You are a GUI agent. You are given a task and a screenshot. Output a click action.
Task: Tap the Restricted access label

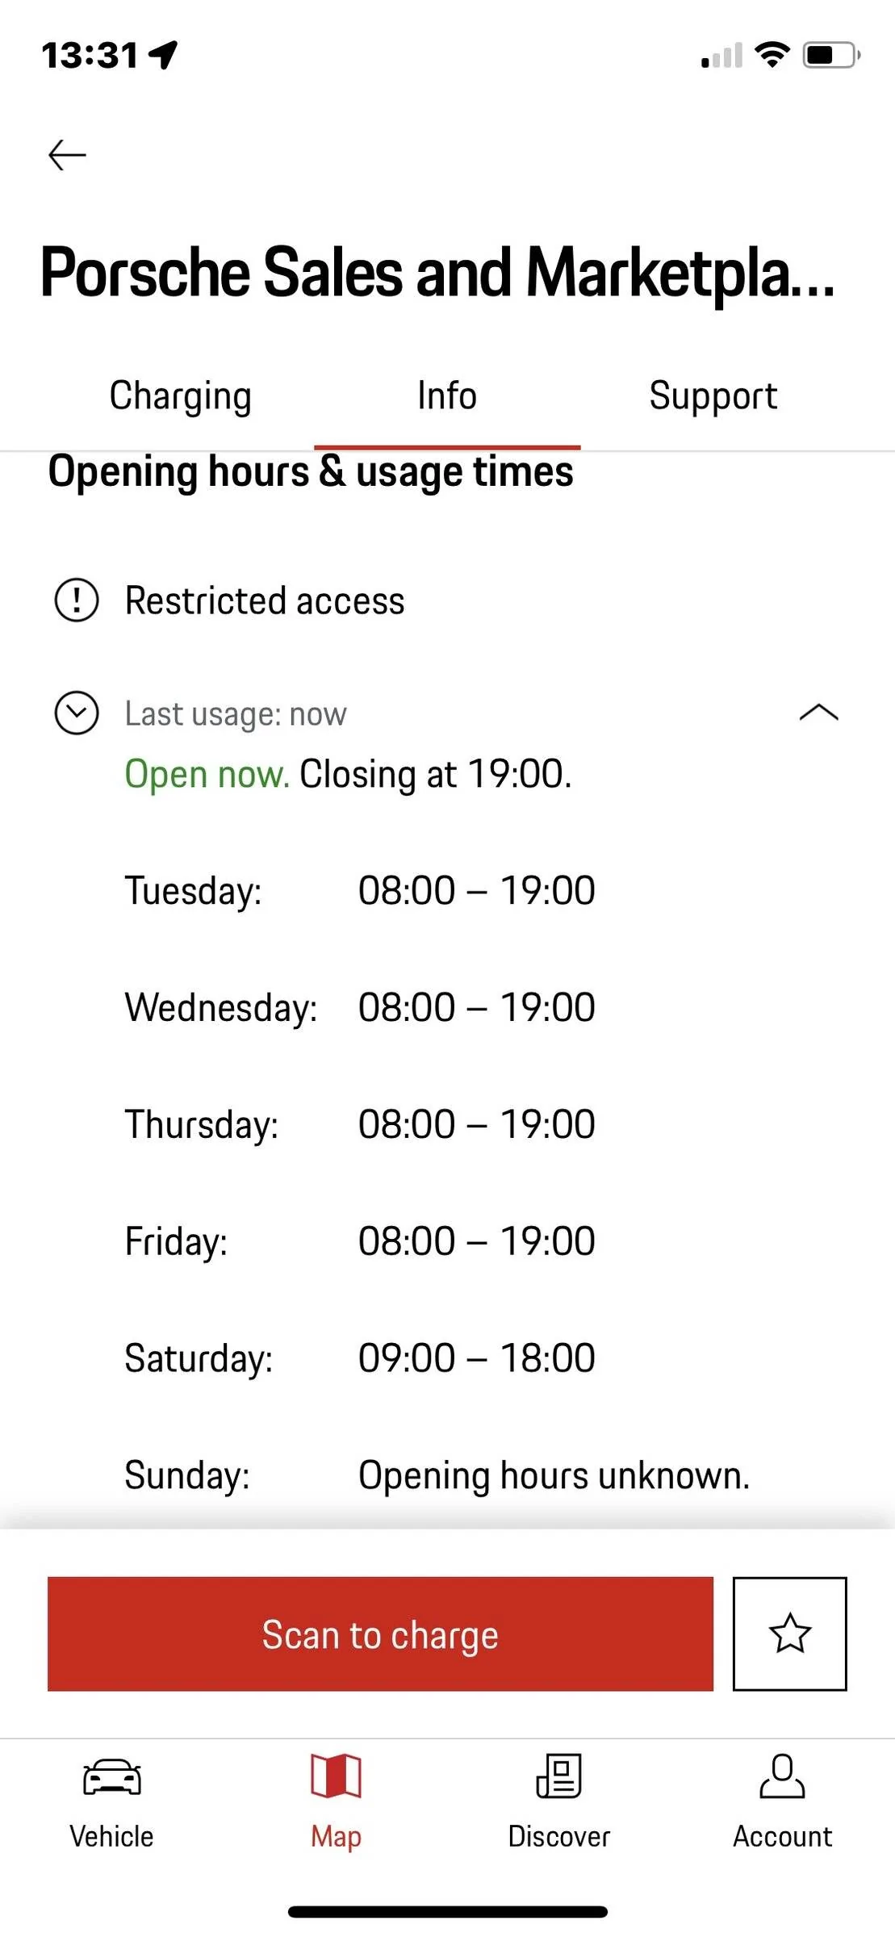tap(265, 600)
